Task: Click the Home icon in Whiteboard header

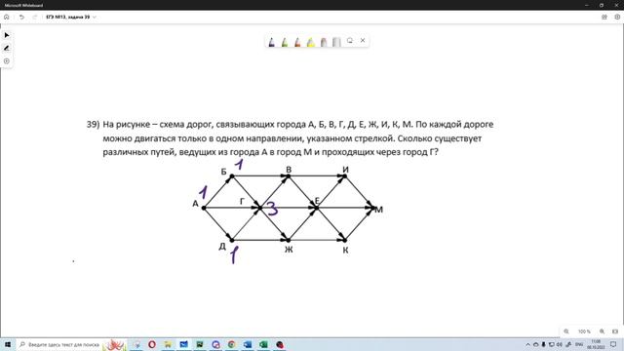Action: coord(7,18)
